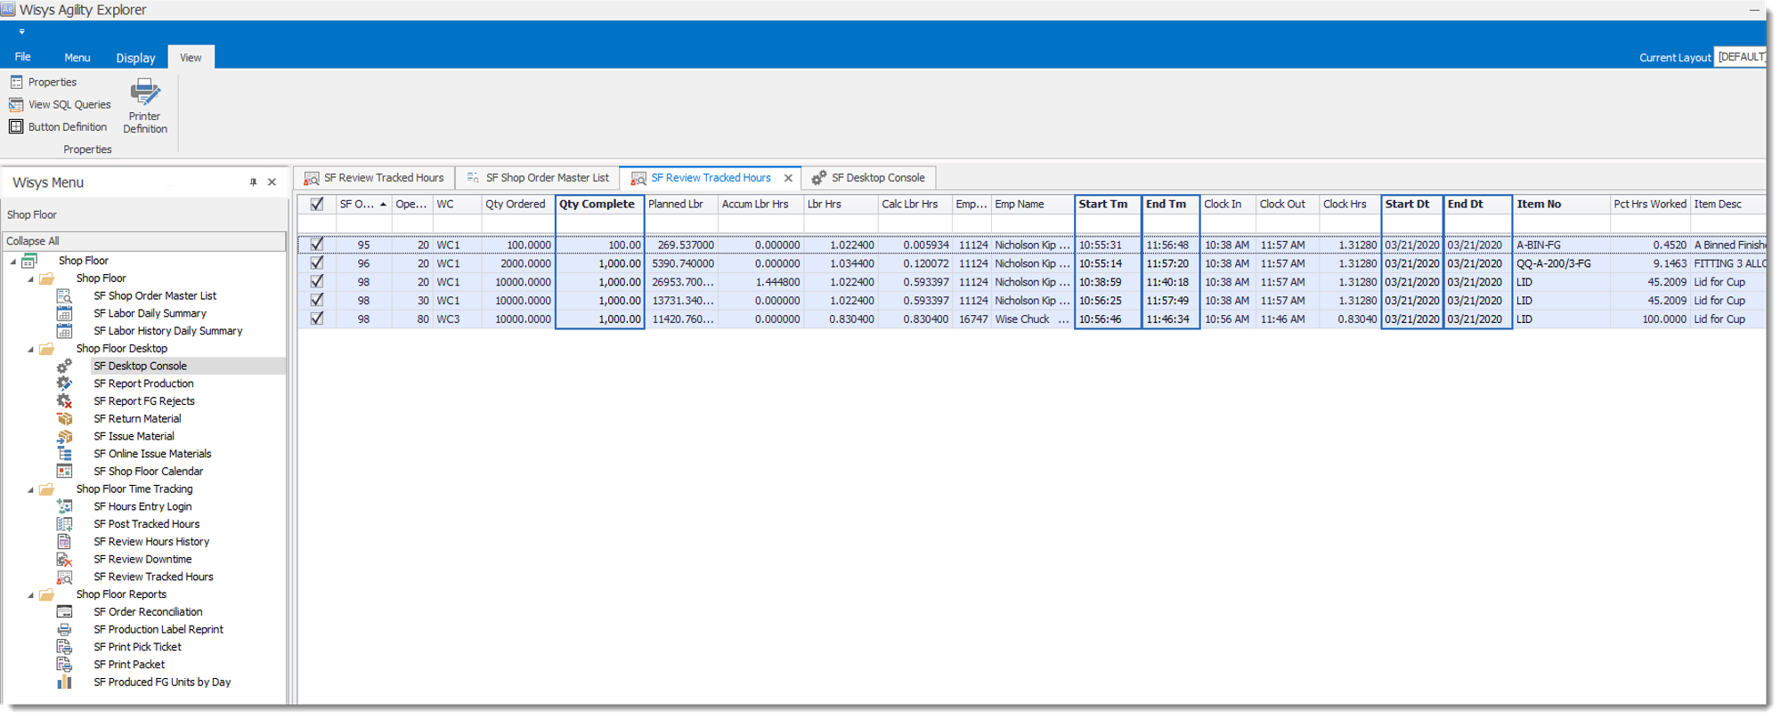
Task: Click the SF Labor Daily Summary icon
Action: coord(64,313)
